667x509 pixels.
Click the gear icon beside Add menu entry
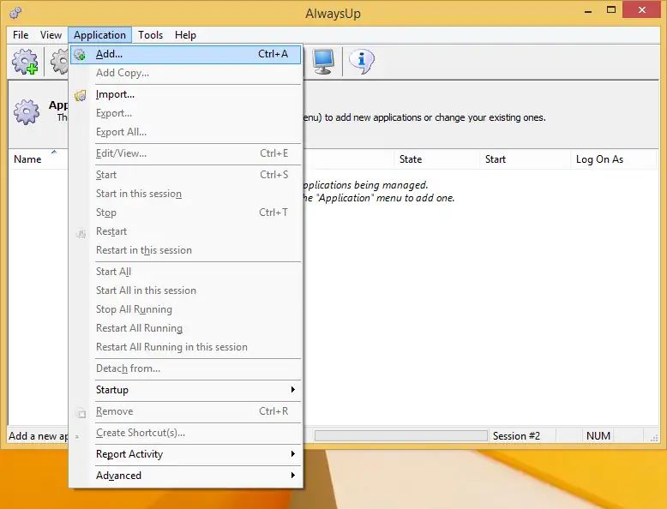[80, 55]
